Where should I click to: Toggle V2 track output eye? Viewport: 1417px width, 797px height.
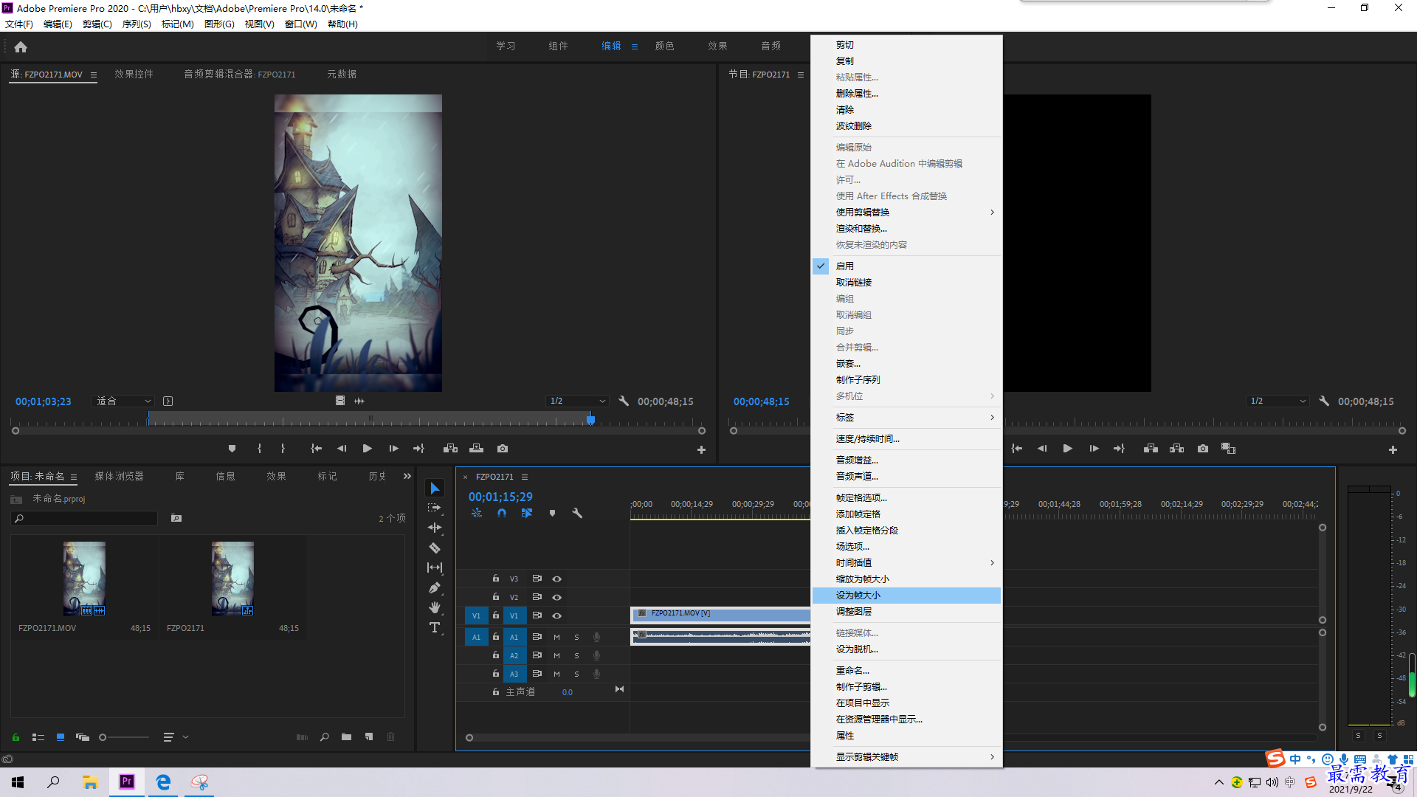[557, 597]
